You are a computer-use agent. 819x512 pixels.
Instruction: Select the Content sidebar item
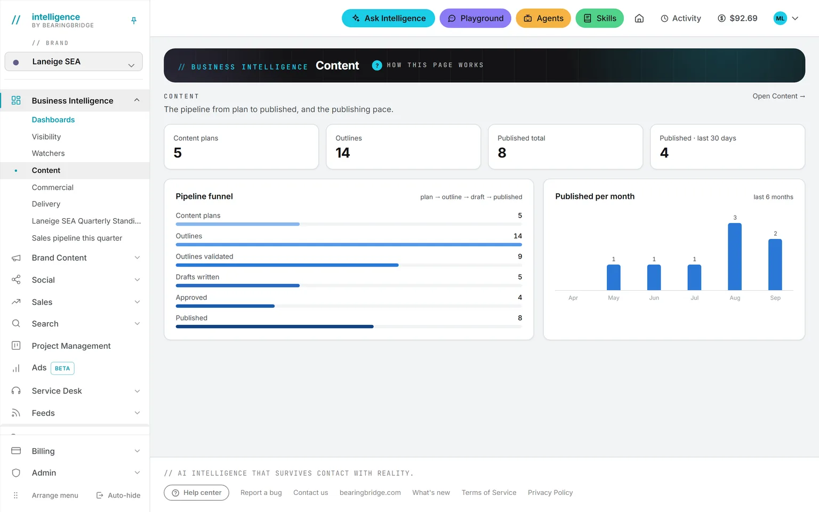75,170
